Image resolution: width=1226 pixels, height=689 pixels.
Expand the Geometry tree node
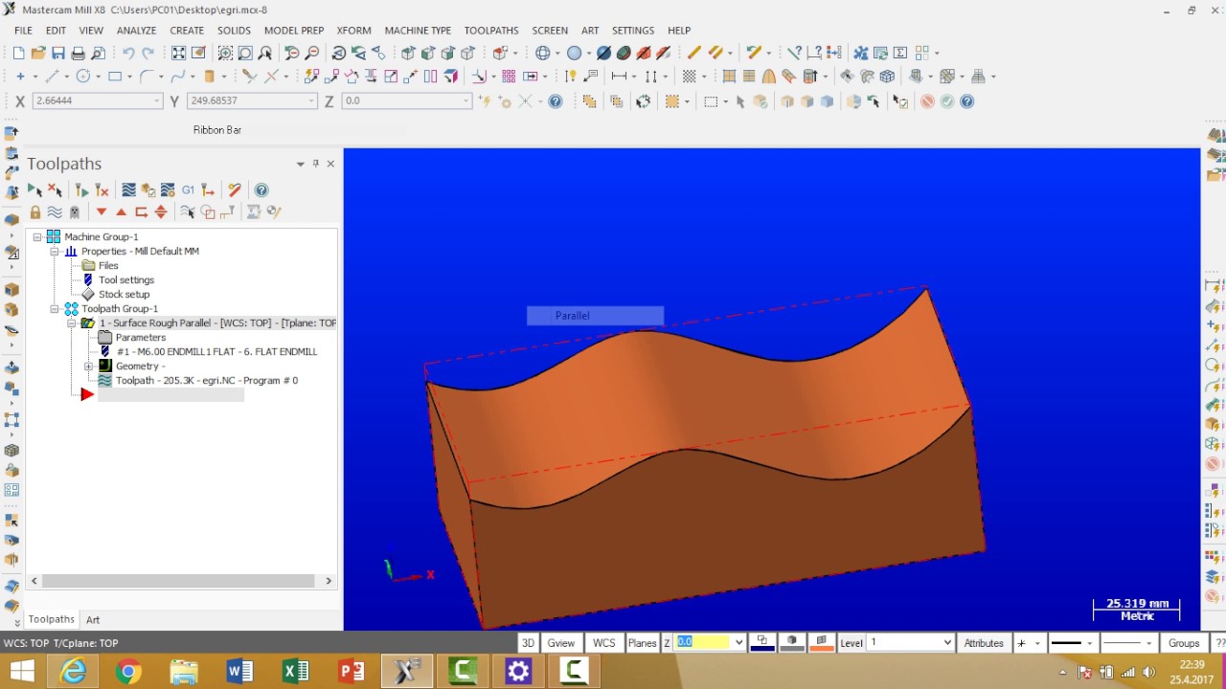click(88, 366)
